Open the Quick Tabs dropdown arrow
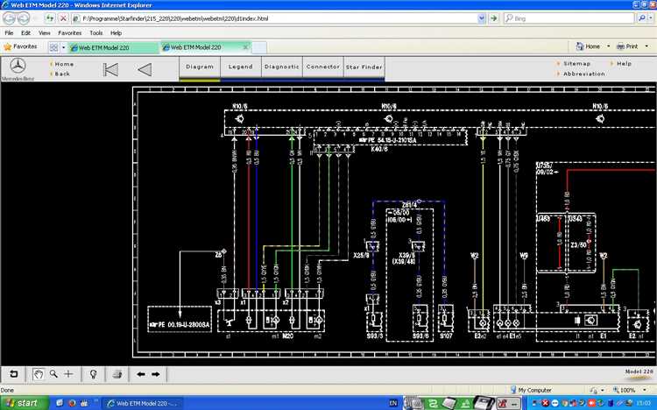Screen dimensions: 657x410 click(x=62, y=46)
